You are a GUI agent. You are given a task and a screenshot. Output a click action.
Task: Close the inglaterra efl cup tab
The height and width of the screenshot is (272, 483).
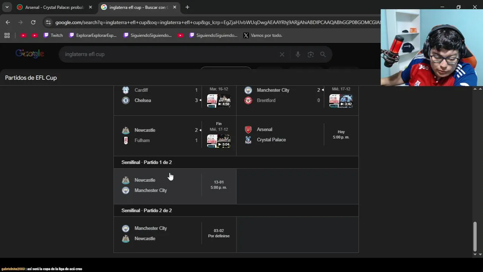[175, 7]
